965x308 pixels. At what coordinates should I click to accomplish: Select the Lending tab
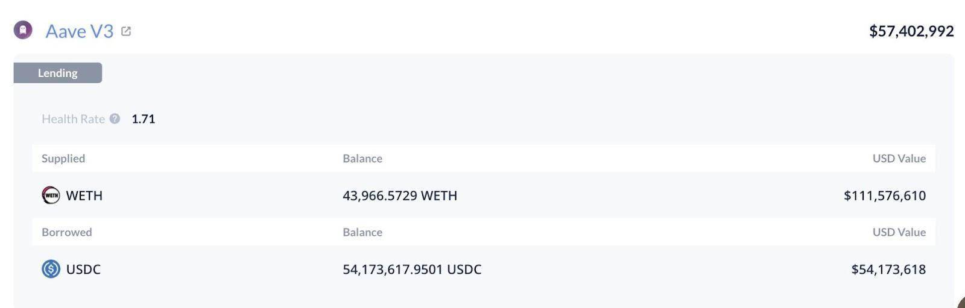coord(58,73)
